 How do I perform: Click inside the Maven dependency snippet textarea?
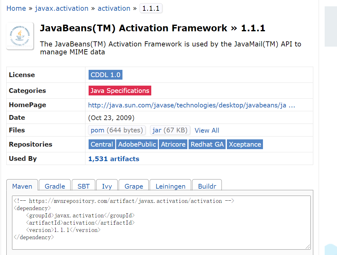click(161, 222)
